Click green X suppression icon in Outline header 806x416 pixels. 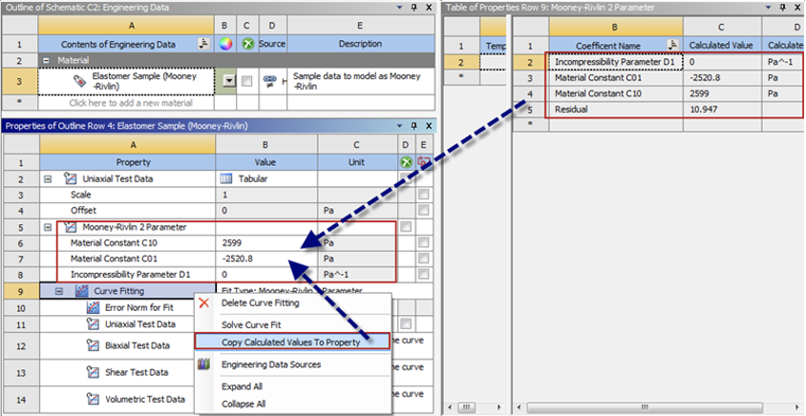pos(247,44)
